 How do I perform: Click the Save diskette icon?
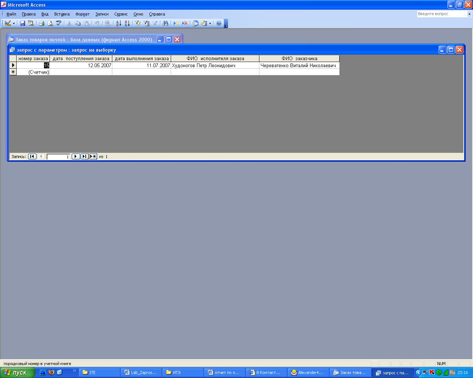[x=23, y=23]
